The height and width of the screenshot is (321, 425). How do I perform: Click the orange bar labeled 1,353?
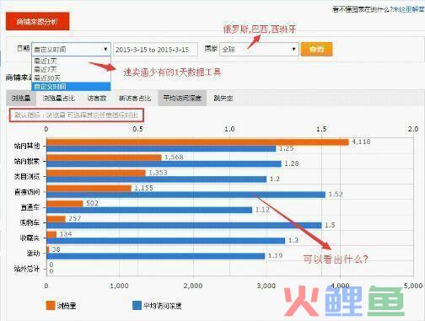[x=96, y=173]
